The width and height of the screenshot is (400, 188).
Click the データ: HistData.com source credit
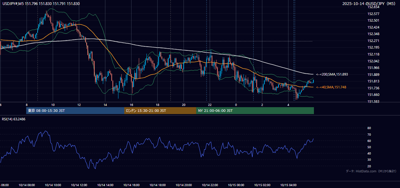click(x=371, y=171)
